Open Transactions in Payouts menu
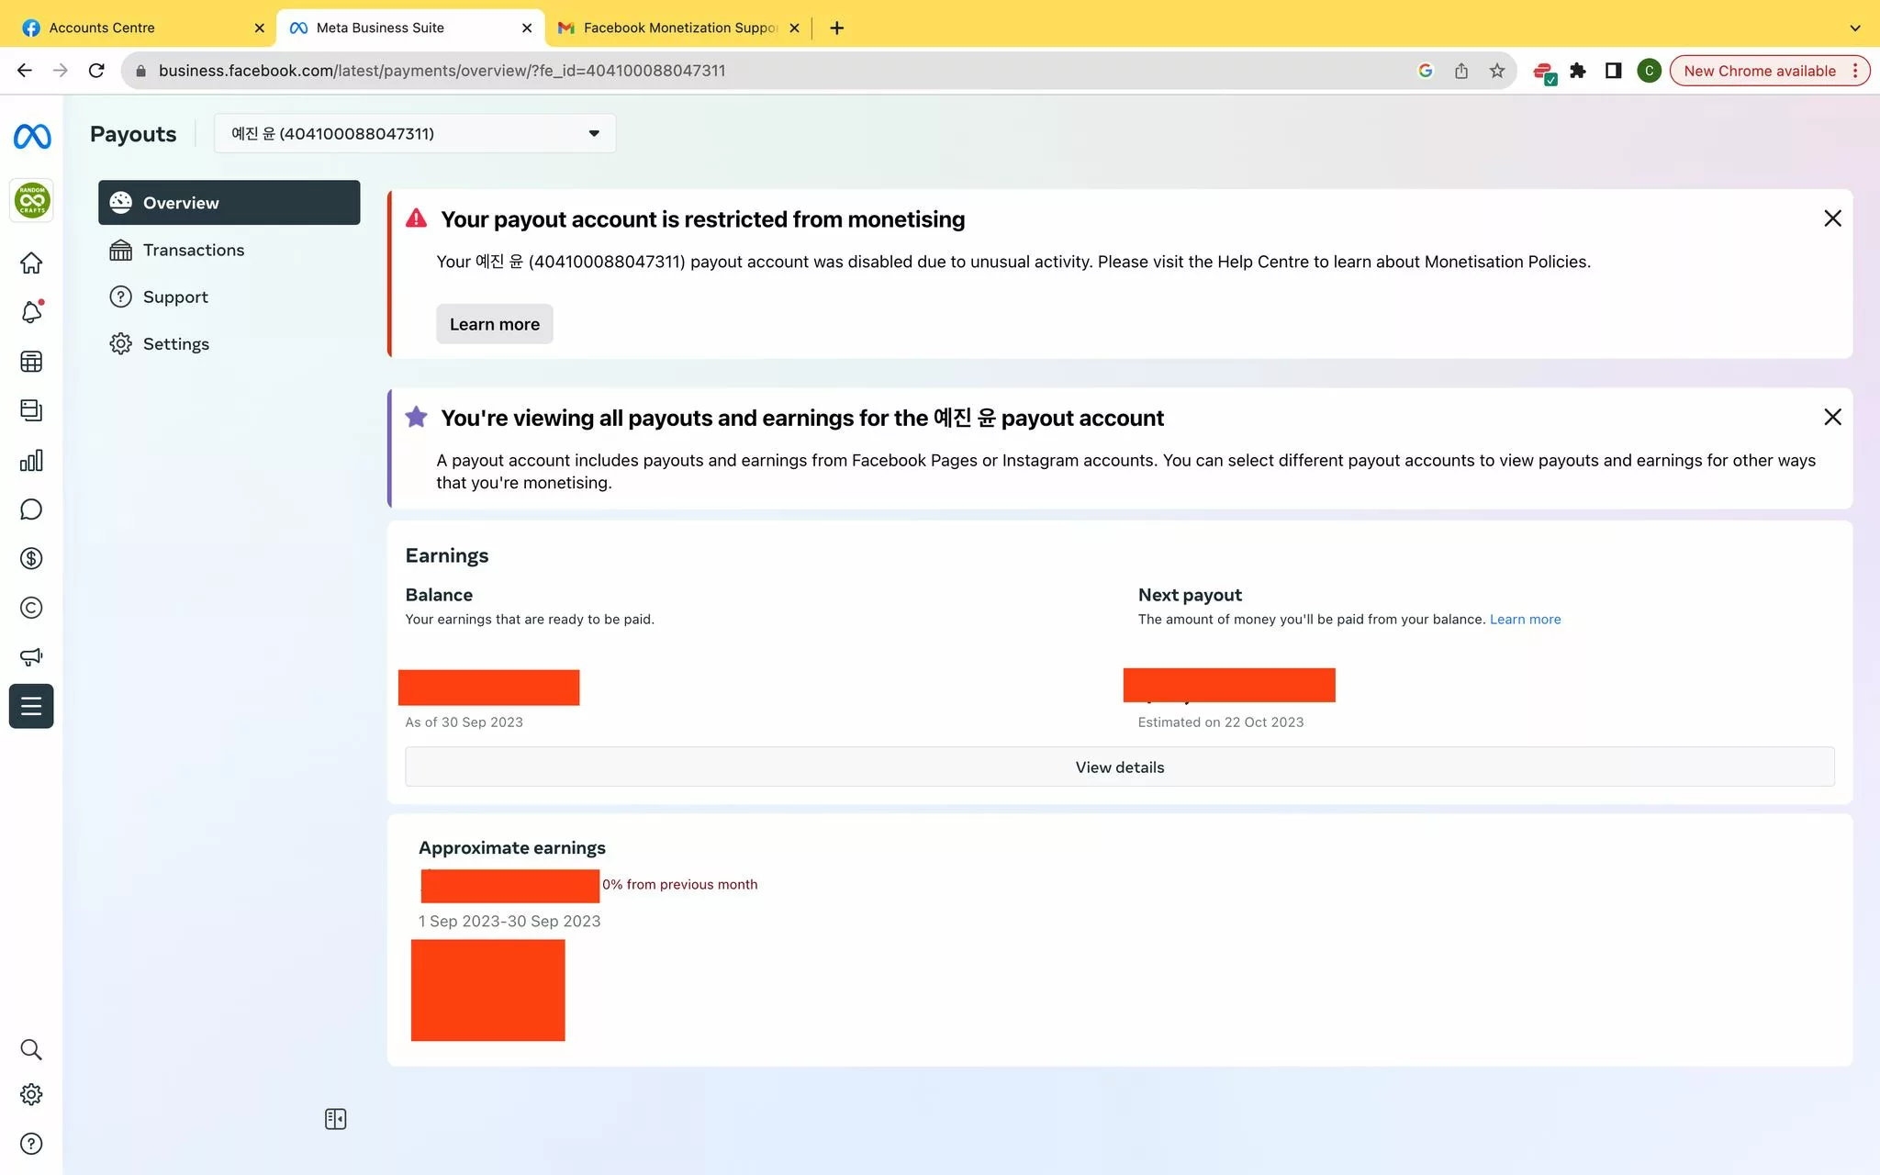1880x1175 pixels. [229, 250]
